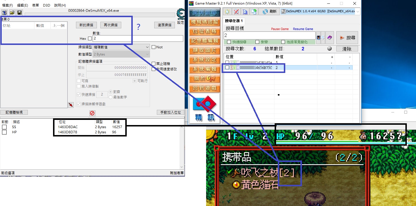Click the 清除 button in Game Master
416x206 pixels.
(x=347, y=49)
